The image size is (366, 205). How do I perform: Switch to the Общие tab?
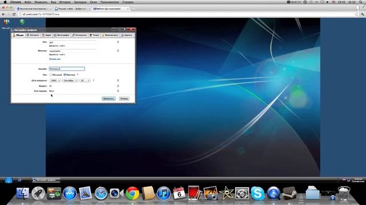click(x=18, y=35)
